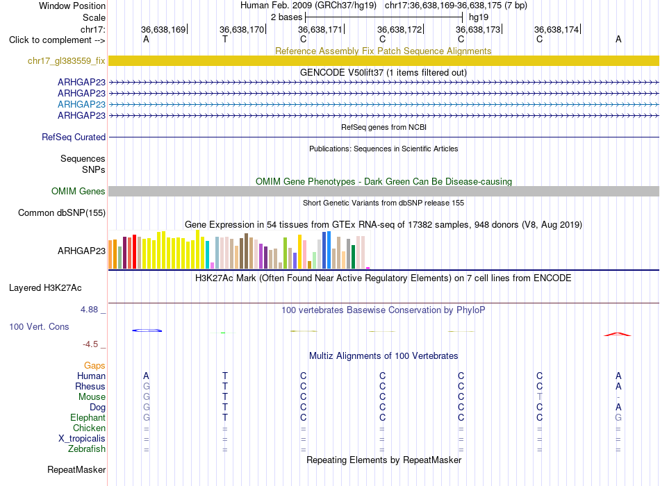Click the Dog species label
660x486 pixels.
97,408
